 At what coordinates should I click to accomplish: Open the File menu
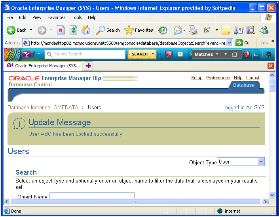click(9, 17)
